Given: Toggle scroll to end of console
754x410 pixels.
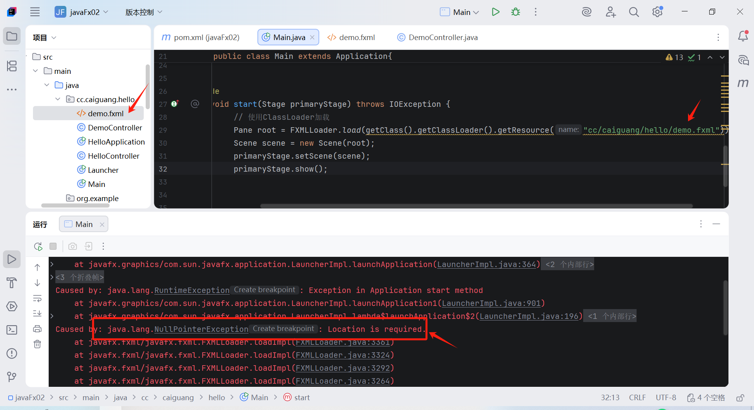Looking at the screenshot, I should click(x=37, y=313).
